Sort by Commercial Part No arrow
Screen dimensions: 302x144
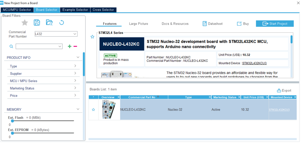158,97
